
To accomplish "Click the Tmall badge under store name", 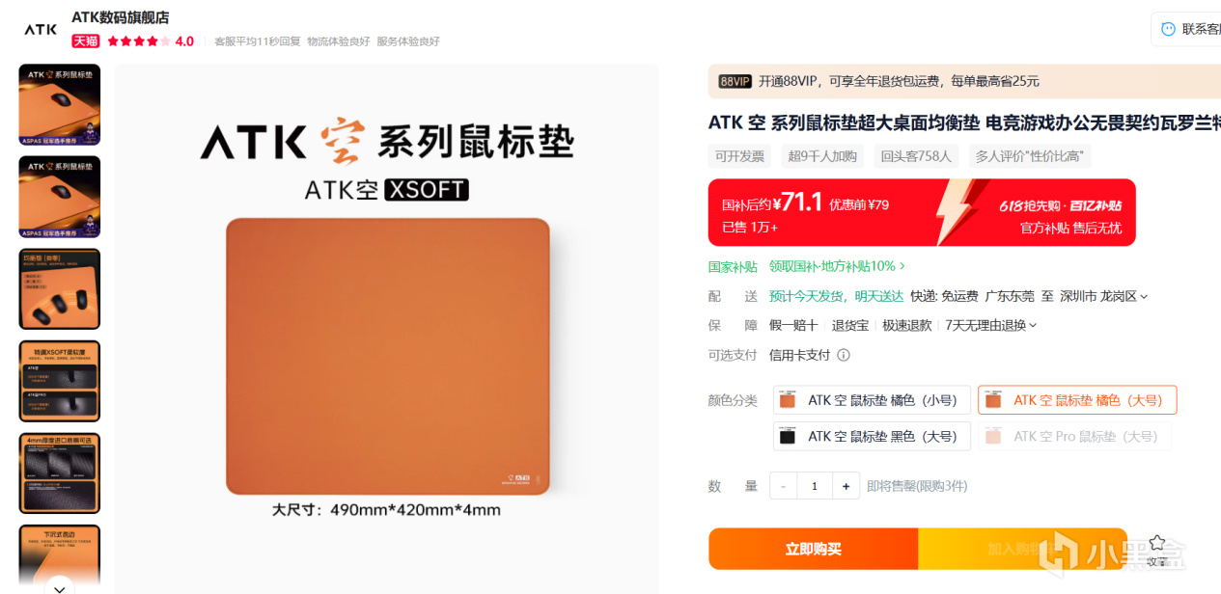I will pos(86,41).
